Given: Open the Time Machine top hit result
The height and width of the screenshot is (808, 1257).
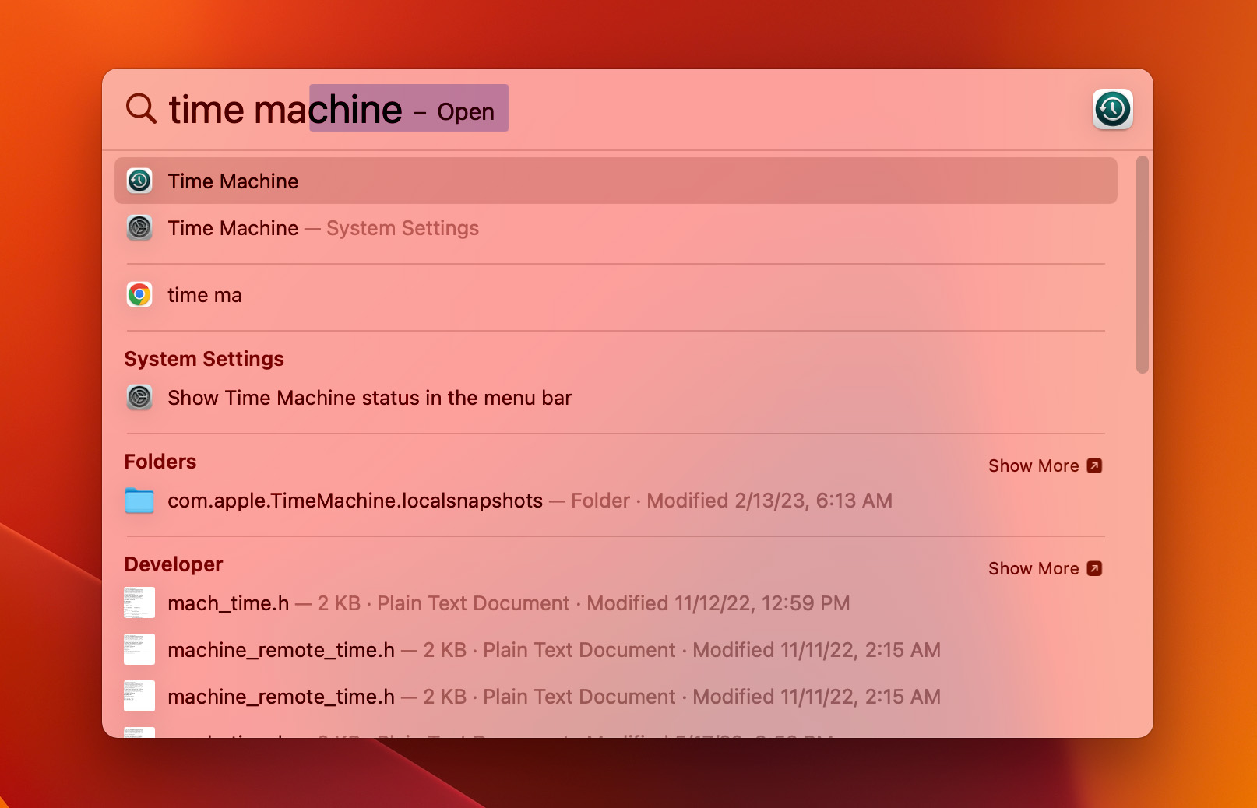Looking at the screenshot, I should 616,181.
